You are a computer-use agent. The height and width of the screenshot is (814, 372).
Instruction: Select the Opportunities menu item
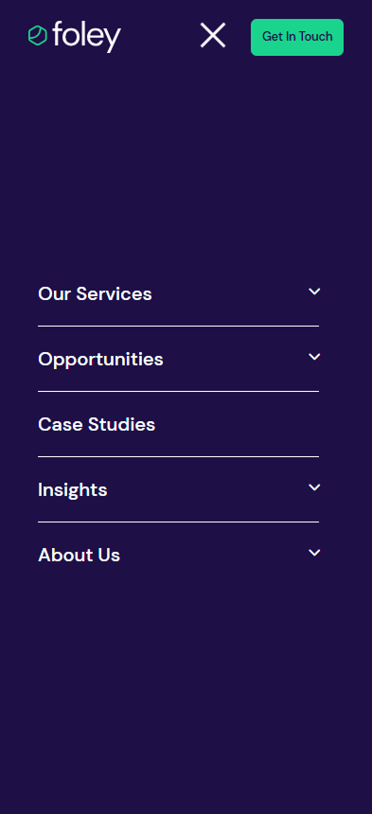point(100,360)
